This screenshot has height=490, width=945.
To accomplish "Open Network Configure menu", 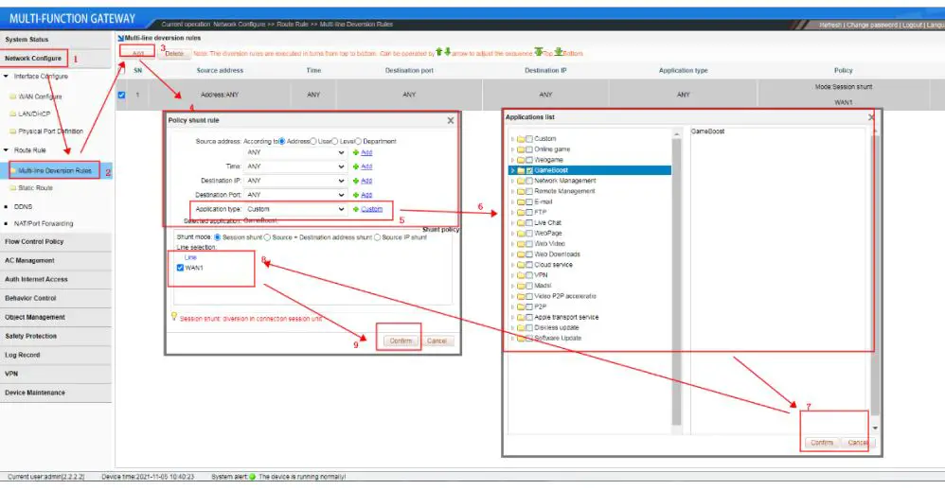I will point(56,59).
